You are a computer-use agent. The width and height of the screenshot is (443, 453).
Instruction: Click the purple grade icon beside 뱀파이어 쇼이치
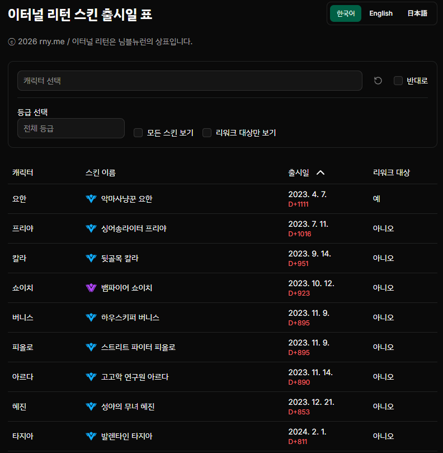click(x=91, y=288)
